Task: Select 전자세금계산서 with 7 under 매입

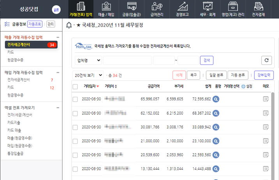Action: 19,80
